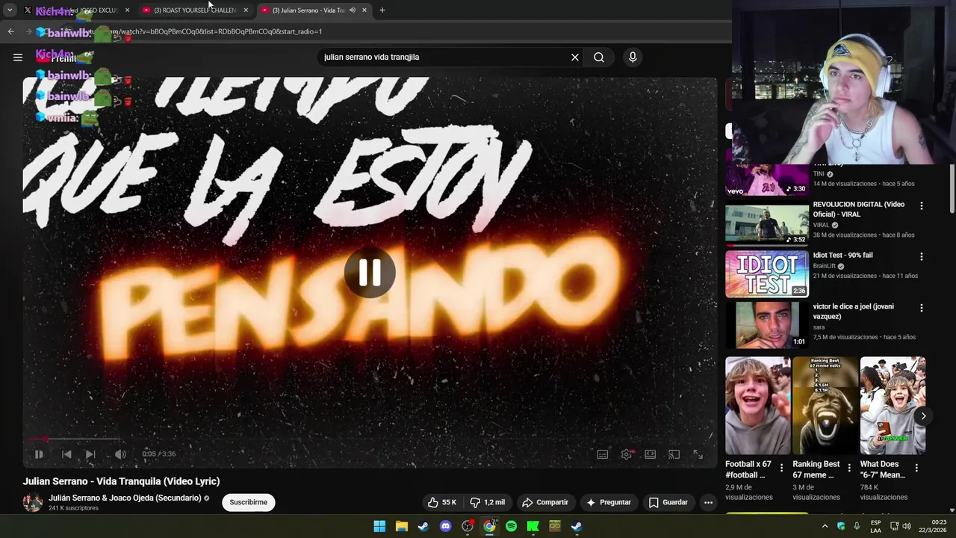Click the Compartir share button

pyautogui.click(x=545, y=502)
